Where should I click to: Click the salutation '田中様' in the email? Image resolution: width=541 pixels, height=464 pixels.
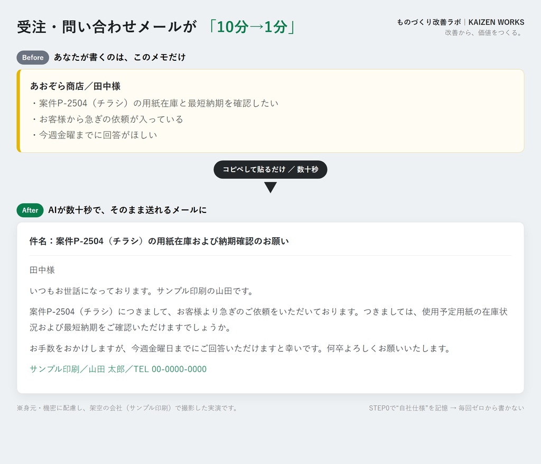42,270
